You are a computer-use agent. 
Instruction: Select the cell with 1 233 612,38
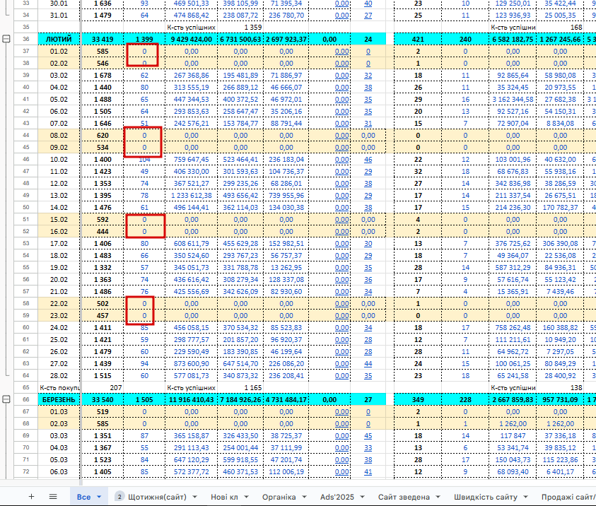[191, 196]
